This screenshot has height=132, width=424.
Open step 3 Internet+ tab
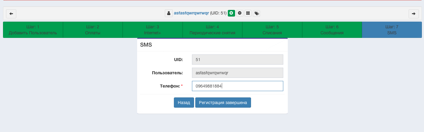pyautogui.click(x=152, y=30)
